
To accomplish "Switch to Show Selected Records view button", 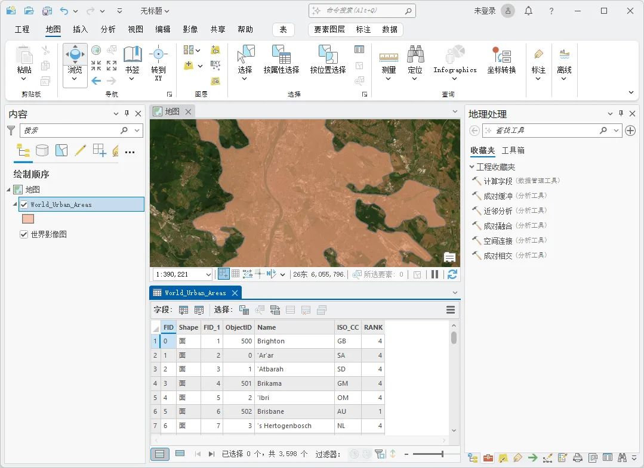I will [x=180, y=454].
